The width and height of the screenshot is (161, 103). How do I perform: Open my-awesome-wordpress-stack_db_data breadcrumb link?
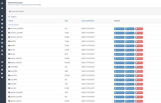[x=25, y=5]
